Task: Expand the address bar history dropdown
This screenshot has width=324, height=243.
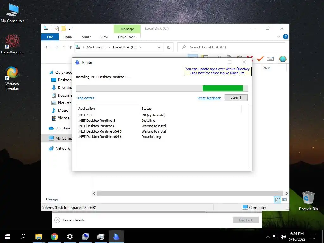Action: [x=159, y=47]
